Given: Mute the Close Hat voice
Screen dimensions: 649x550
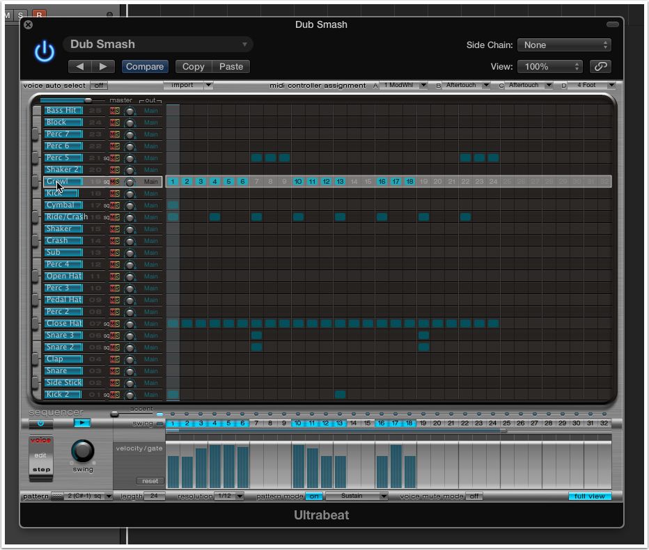Looking at the screenshot, I should pyautogui.click(x=112, y=324).
